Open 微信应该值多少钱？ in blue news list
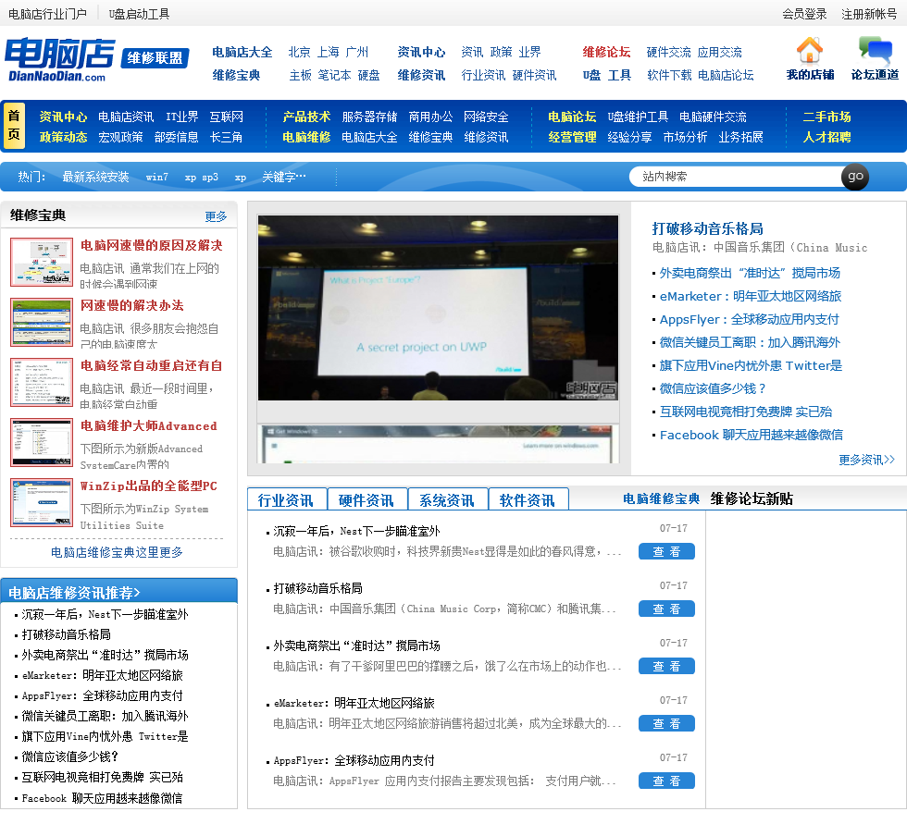Viewport: 907px width, 824px height. pos(712,388)
